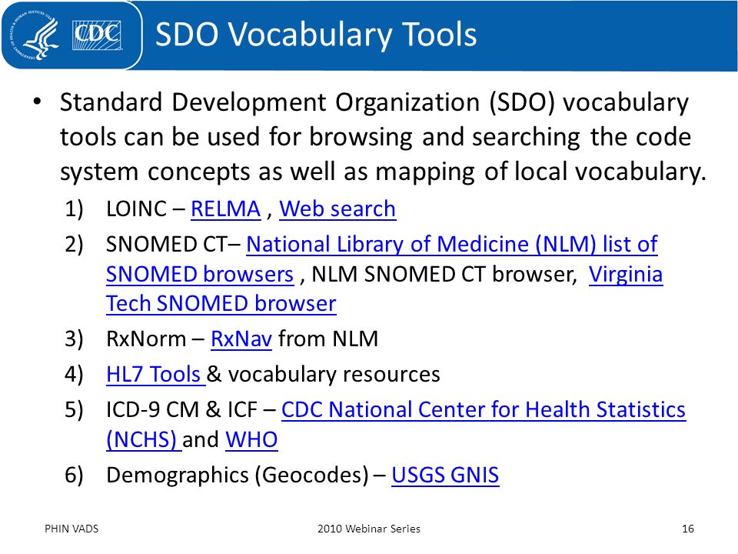Click the CDC logo in header

coord(97,35)
